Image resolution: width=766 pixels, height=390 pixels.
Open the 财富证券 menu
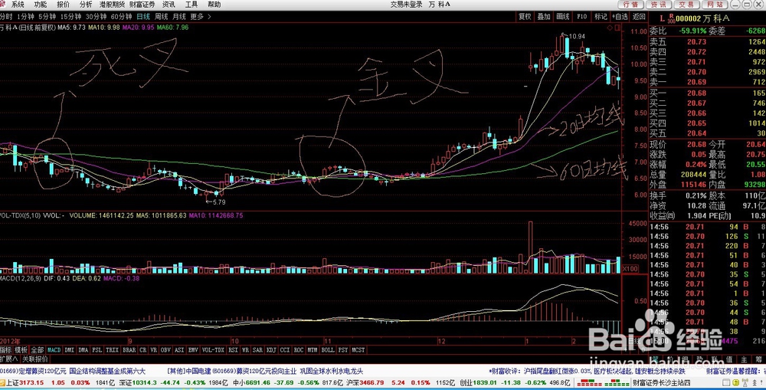coord(142,5)
